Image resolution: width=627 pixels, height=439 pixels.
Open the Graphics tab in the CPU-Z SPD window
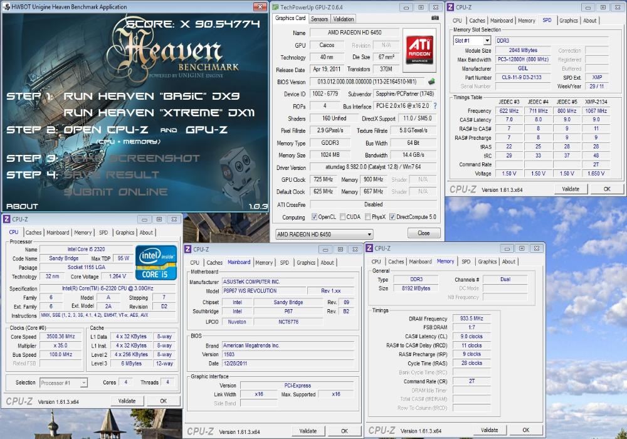(568, 21)
